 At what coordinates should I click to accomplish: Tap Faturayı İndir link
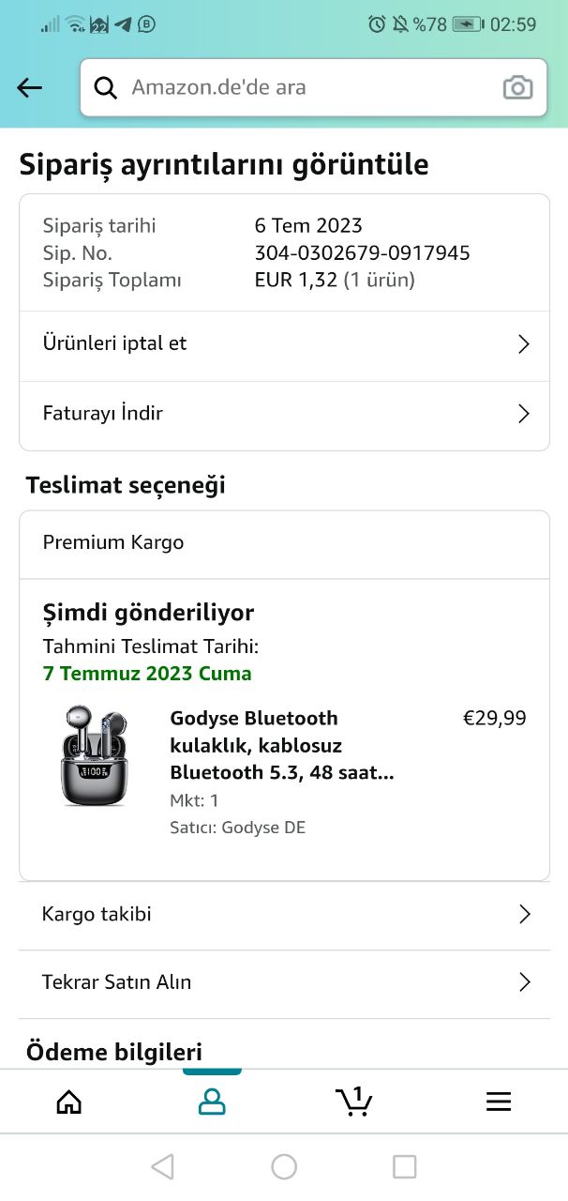pyautogui.click(x=103, y=414)
